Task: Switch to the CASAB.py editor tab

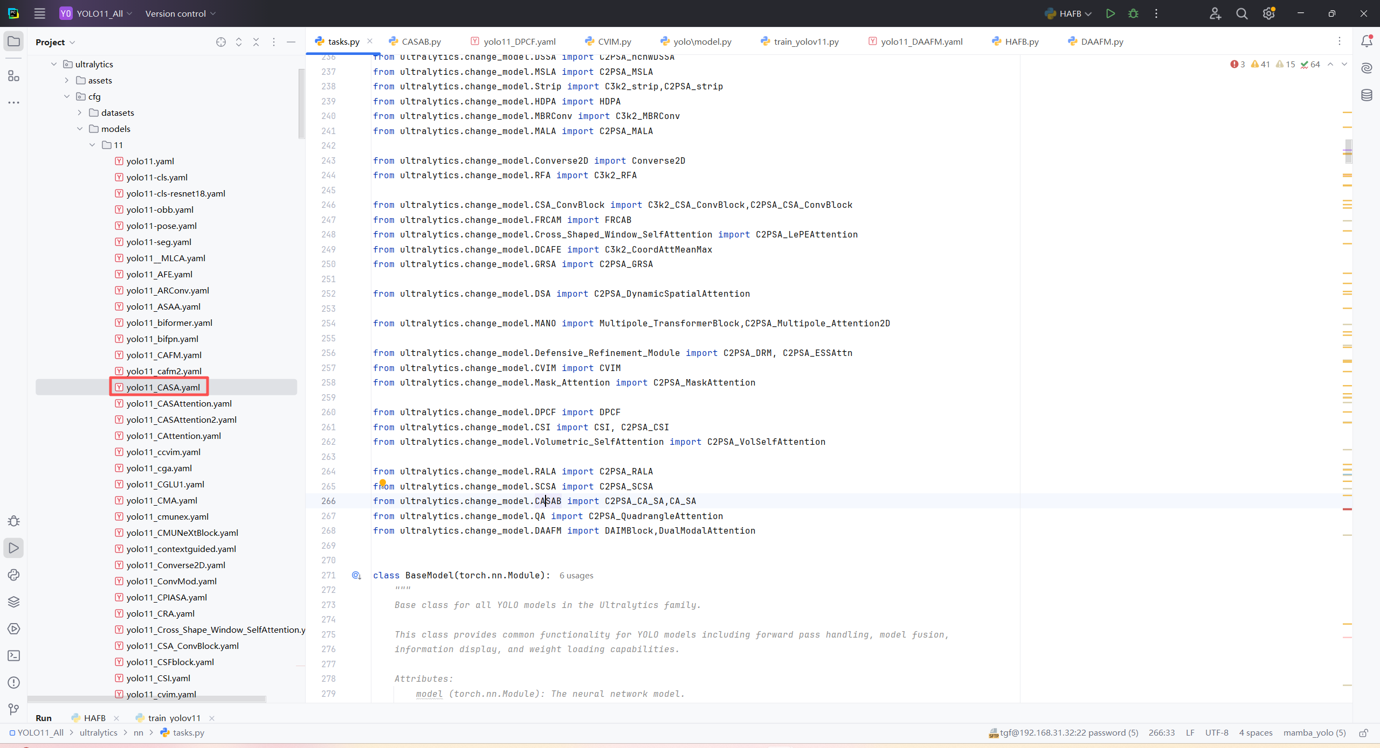Action: point(420,41)
